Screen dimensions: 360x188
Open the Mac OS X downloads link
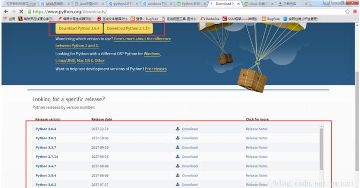pyautogui.click(x=84, y=61)
